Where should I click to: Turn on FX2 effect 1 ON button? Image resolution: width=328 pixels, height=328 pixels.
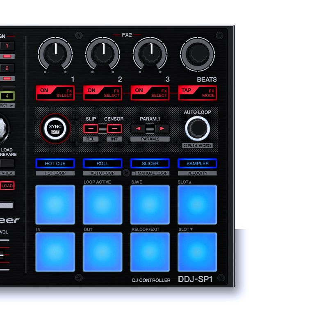(55, 93)
